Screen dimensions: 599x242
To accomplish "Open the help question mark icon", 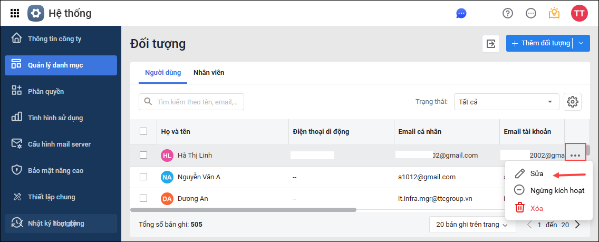I will (x=508, y=13).
